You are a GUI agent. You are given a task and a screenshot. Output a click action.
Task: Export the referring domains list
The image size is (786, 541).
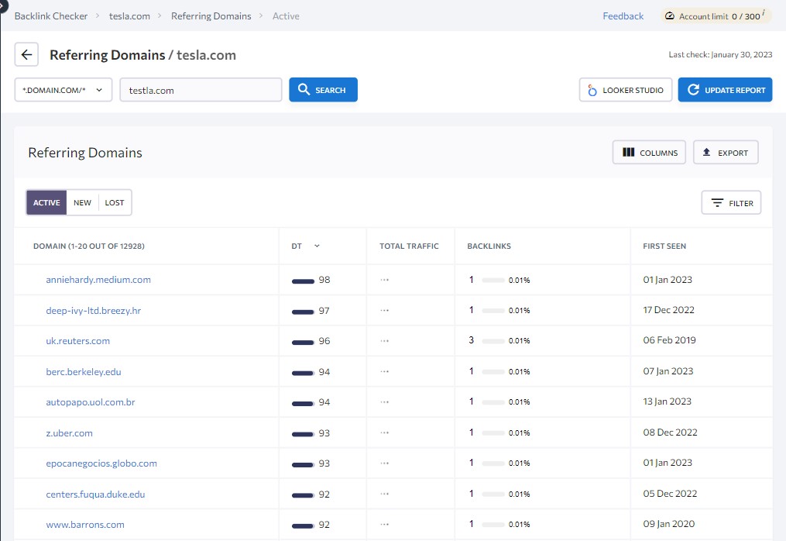pyautogui.click(x=726, y=153)
